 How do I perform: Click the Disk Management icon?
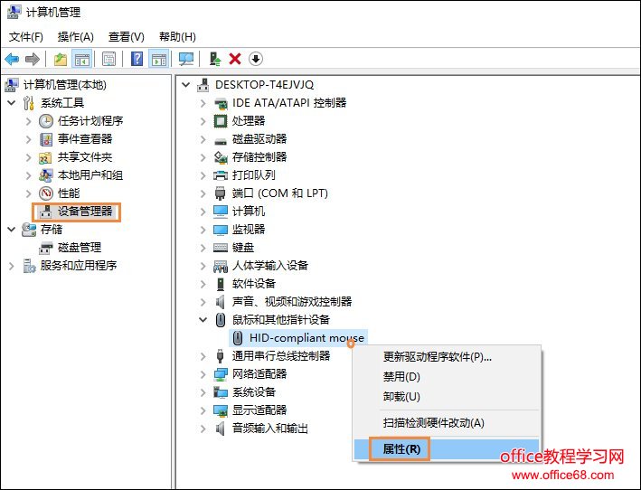(x=46, y=248)
